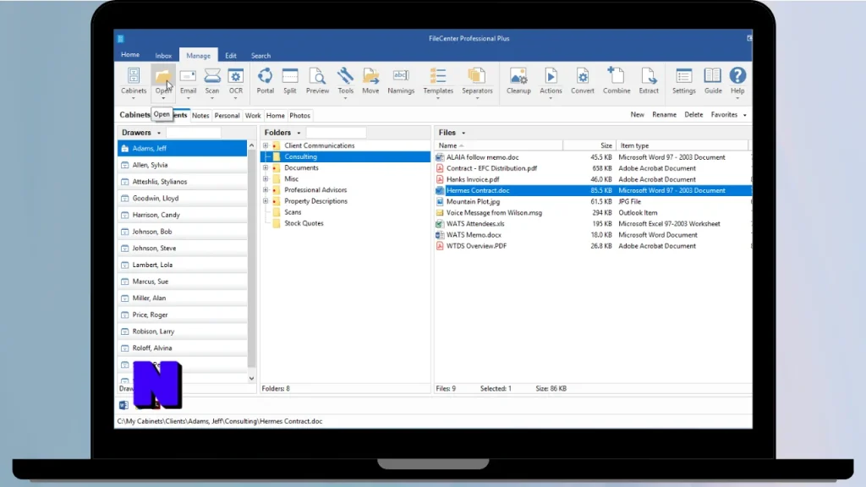This screenshot has height=487, width=866.
Task: Select the Roloff, Alvina drawer
Action: click(x=183, y=347)
